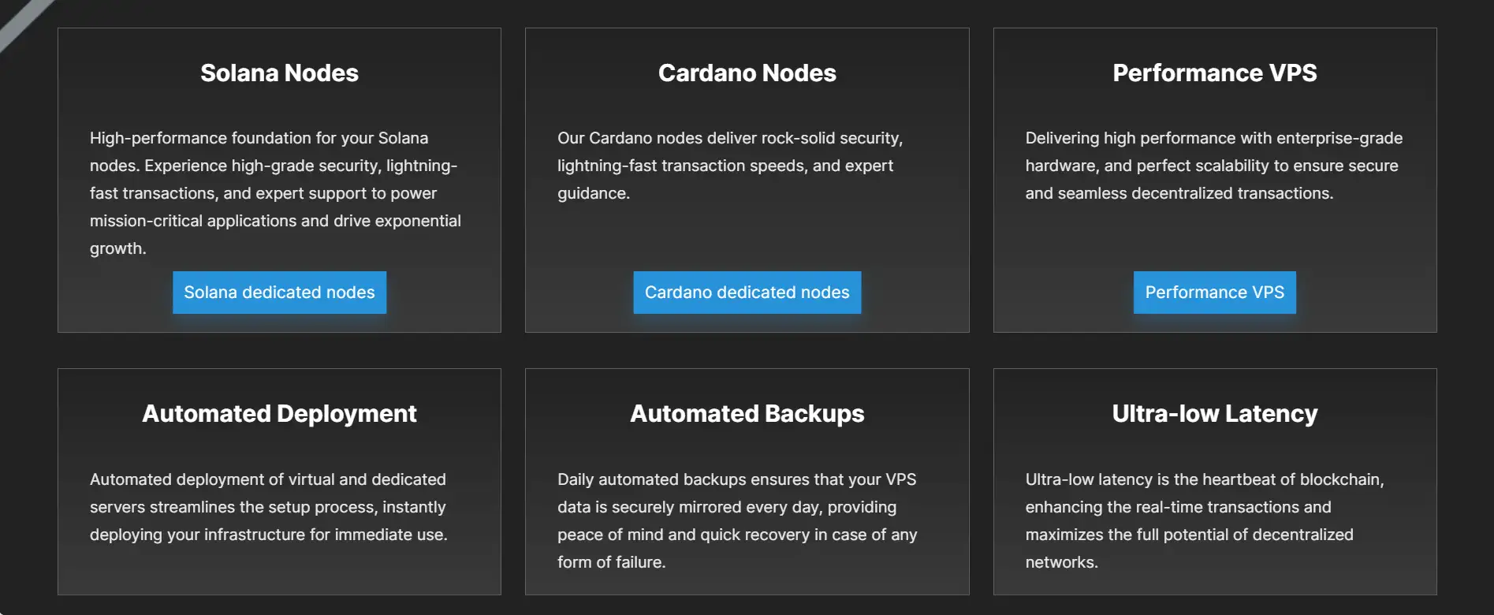Click the diagonal gray stripe in corner
The width and height of the screenshot is (1494, 615).
tap(22, 24)
